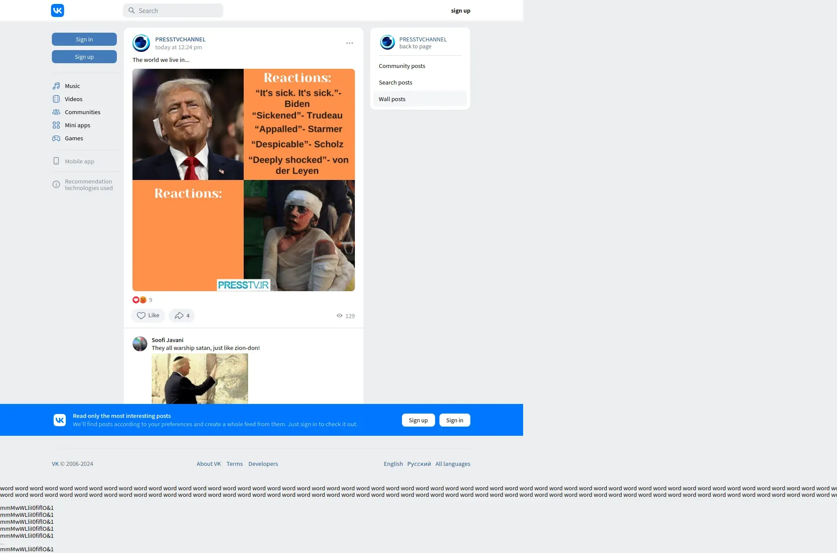Click the share arrow icon on the post
Screen dimensions: 837x553
point(179,316)
